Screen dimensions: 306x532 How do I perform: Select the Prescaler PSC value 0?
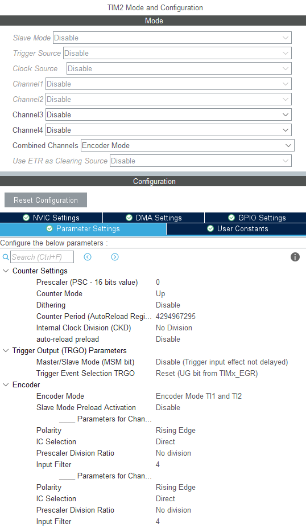coord(158,283)
